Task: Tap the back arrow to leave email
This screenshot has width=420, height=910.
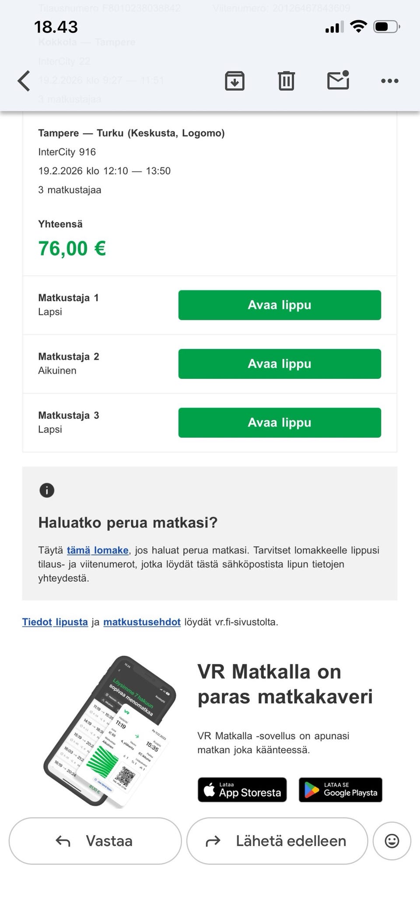Action: 24,81
